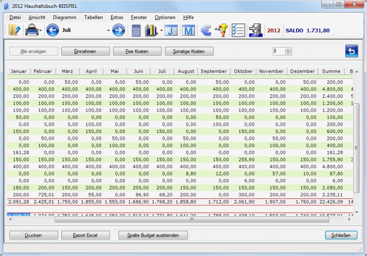Click the exit door icon
Image resolution: width=367 pixels, height=256 pixels.
[x=255, y=30]
